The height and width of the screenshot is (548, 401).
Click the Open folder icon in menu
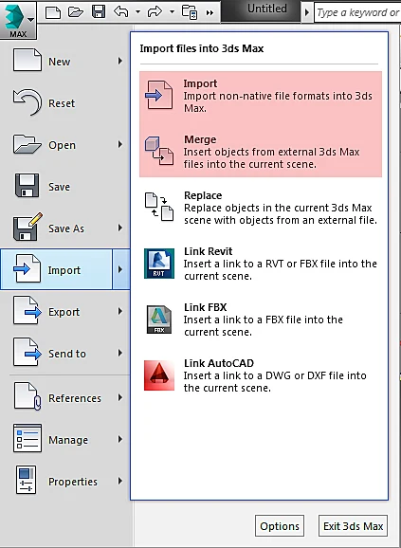point(27,144)
